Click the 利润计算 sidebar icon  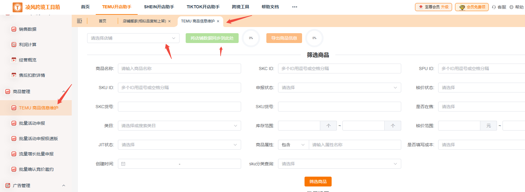tap(14, 45)
